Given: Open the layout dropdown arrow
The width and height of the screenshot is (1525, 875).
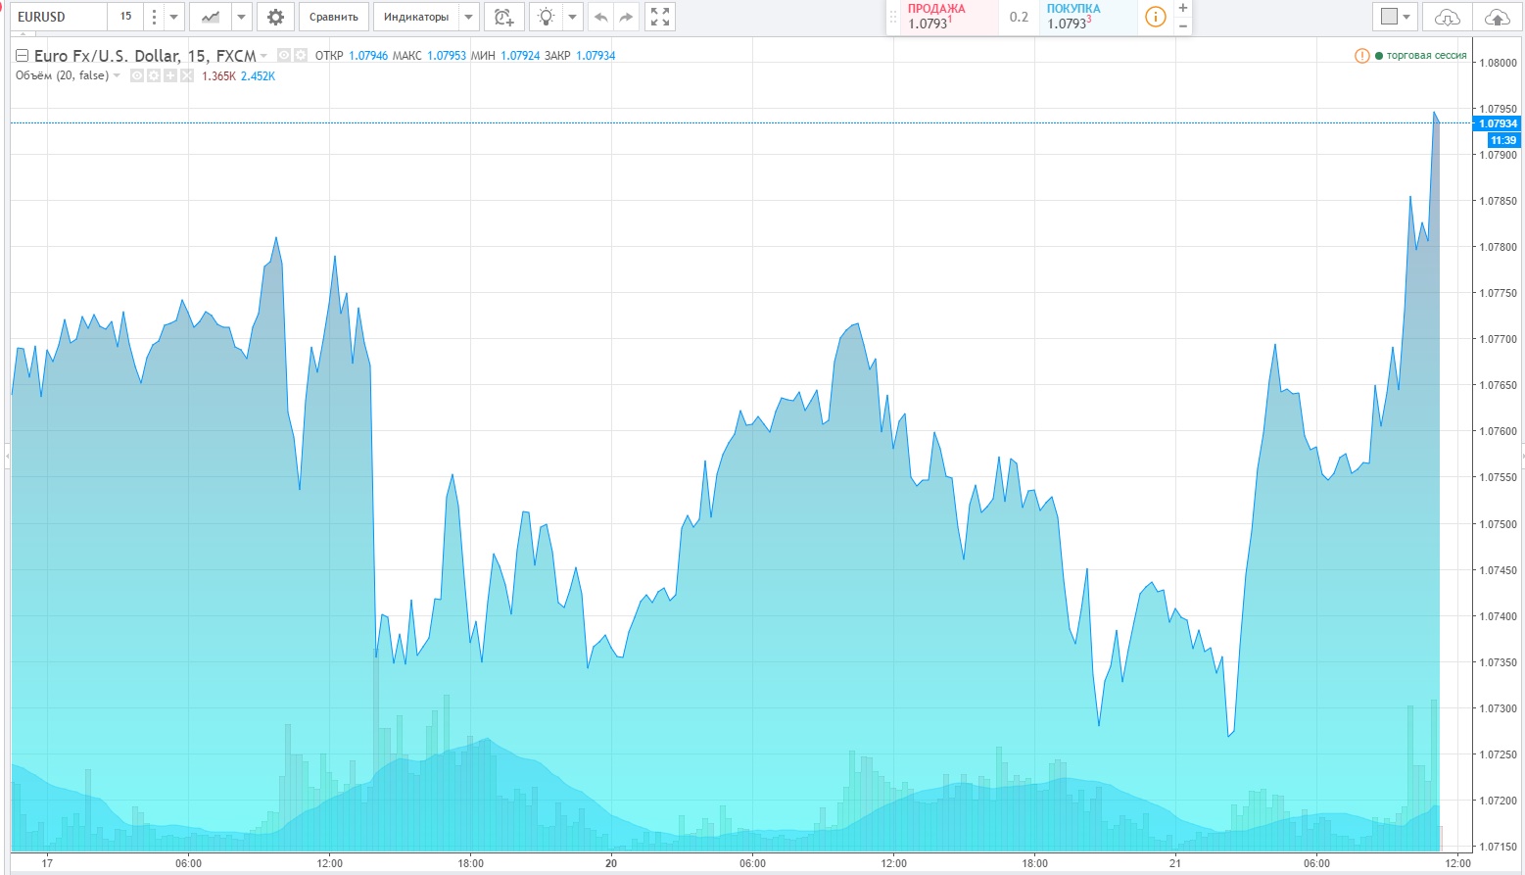Looking at the screenshot, I should pos(1407,17).
